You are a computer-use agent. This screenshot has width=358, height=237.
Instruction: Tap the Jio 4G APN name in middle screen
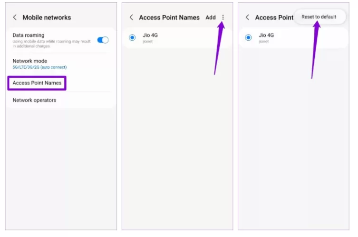[x=150, y=35]
